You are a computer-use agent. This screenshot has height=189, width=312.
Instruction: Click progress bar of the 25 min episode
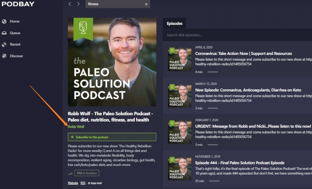coord(214,181)
